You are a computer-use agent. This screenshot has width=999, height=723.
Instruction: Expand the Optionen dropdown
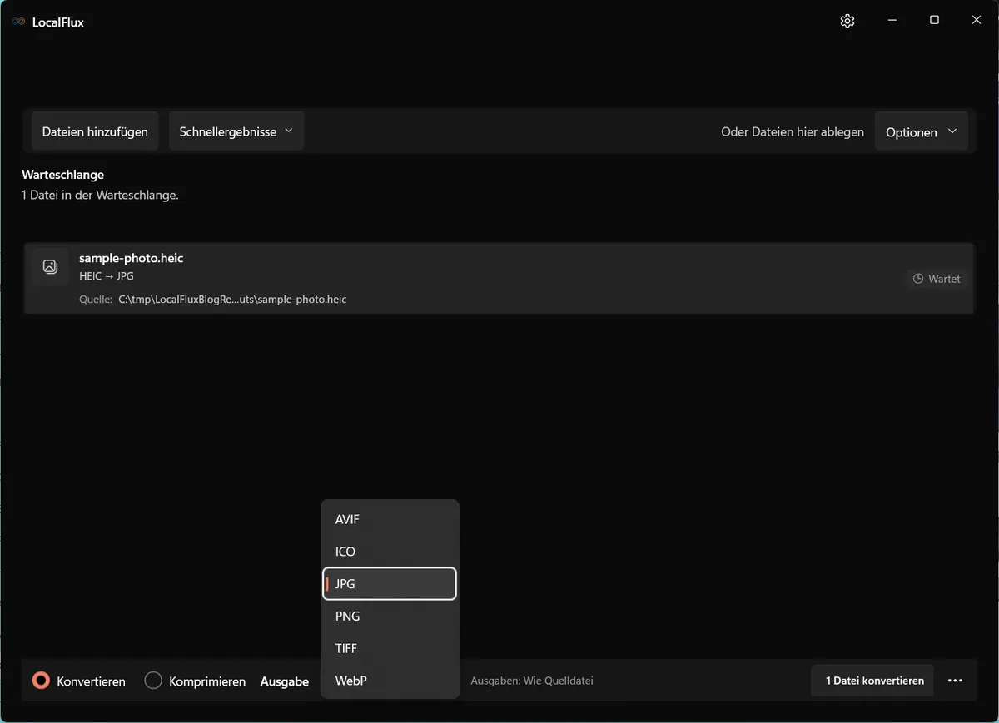[921, 131]
